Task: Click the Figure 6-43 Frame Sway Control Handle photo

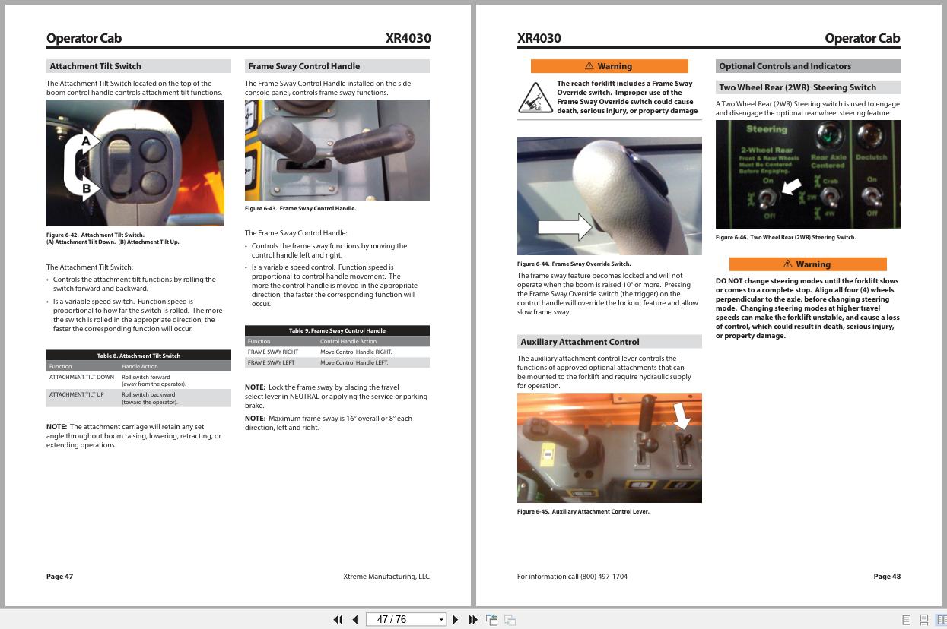Action: 337,150
